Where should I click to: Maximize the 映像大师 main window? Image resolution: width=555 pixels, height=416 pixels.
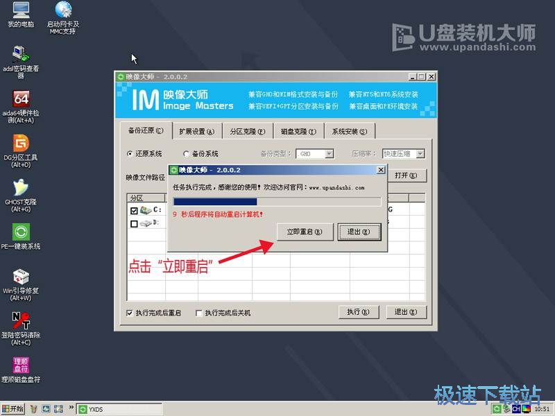[x=421, y=77]
